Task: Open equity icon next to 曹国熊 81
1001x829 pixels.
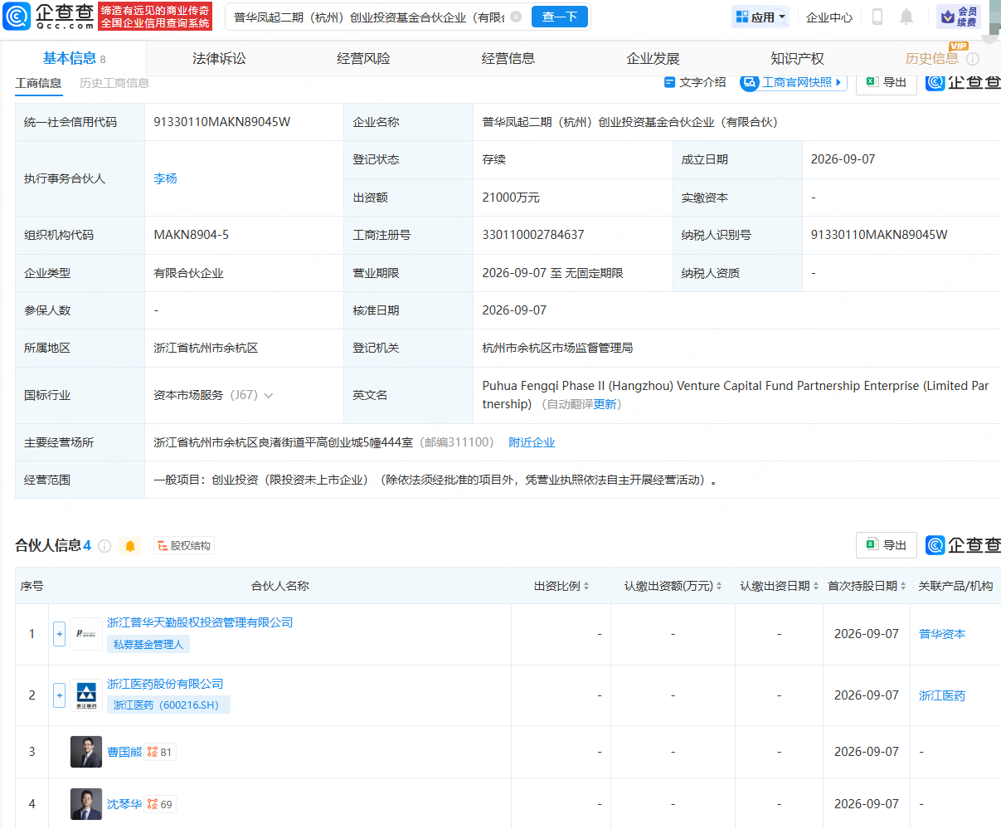Action: 153,752
